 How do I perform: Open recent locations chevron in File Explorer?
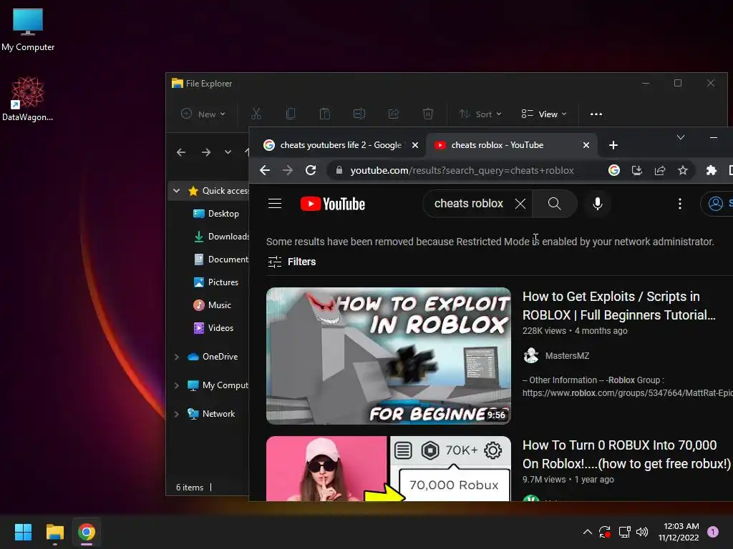click(x=228, y=152)
